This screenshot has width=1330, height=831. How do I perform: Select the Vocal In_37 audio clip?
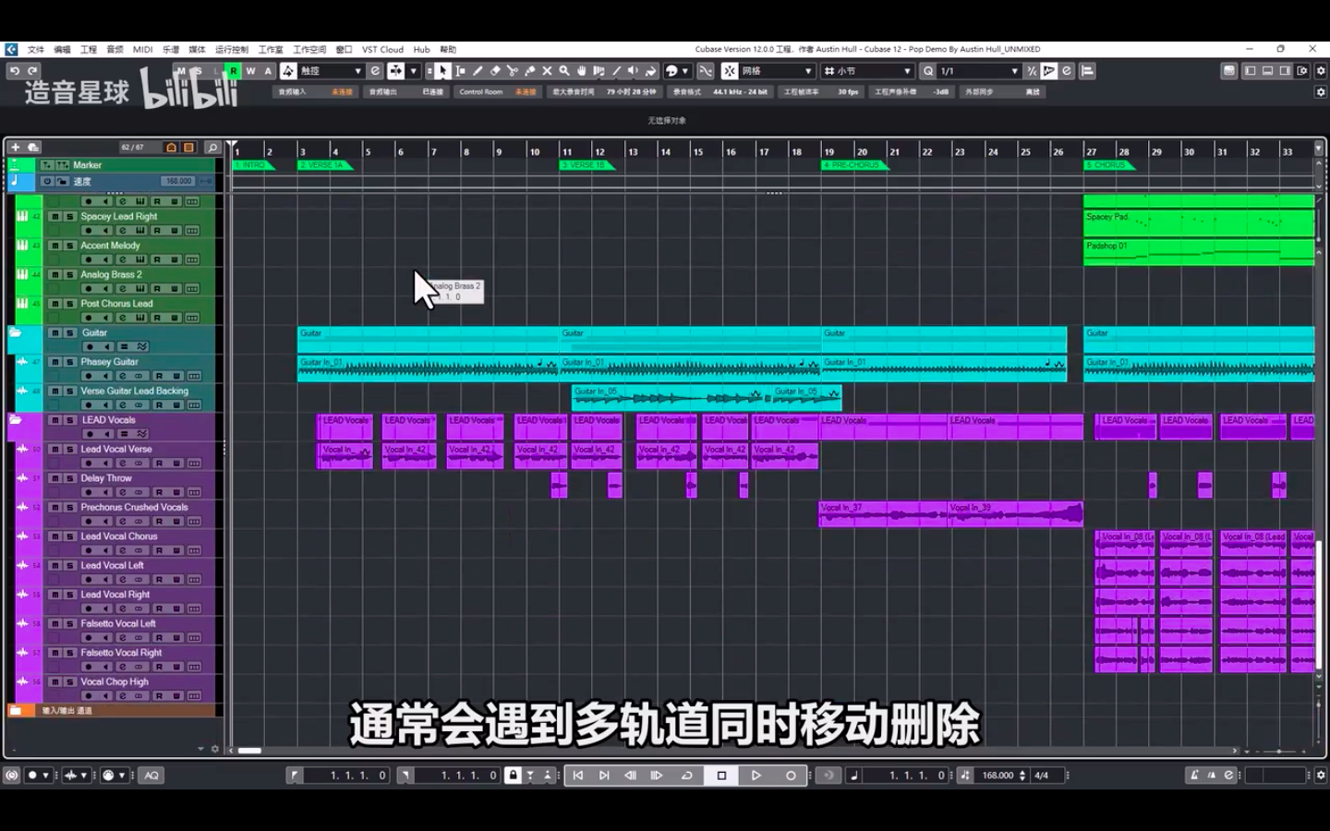(x=883, y=514)
